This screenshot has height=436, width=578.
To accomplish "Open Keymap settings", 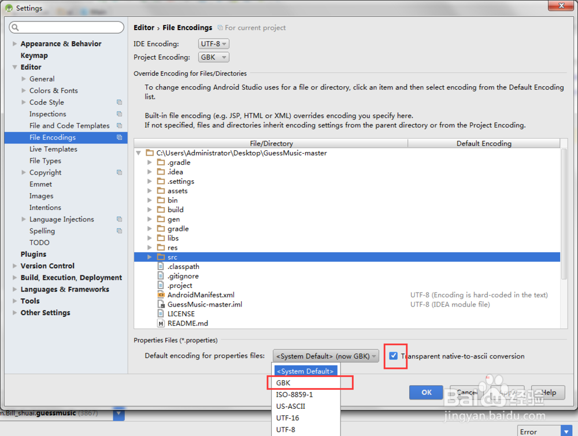I will tap(34, 56).
